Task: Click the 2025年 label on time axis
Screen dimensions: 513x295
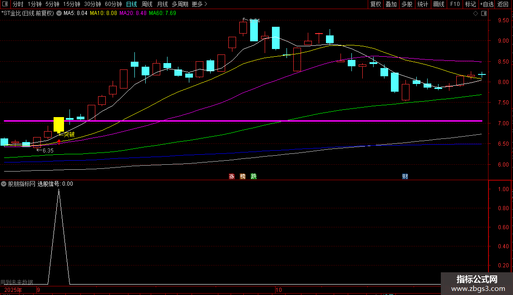Action: pyautogui.click(x=13, y=290)
